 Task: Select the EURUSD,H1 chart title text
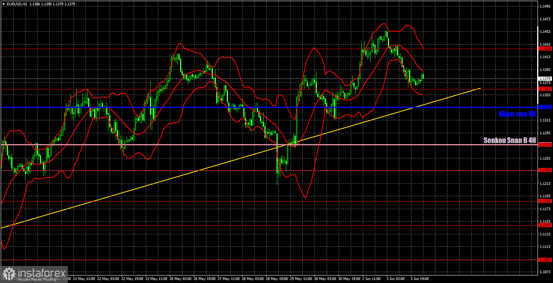17,4
